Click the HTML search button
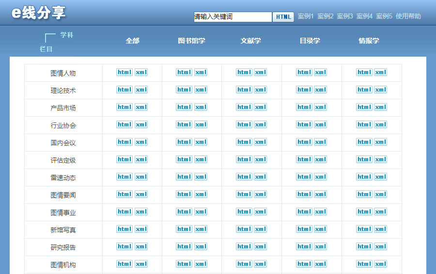436x274 pixels. pyautogui.click(x=283, y=17)
